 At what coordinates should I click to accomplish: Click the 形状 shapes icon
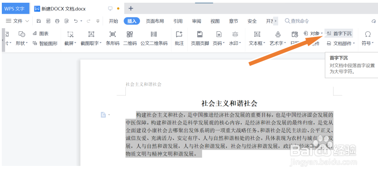point(22,35)
